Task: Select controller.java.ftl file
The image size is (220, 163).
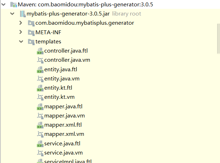Action: (66, 51)
